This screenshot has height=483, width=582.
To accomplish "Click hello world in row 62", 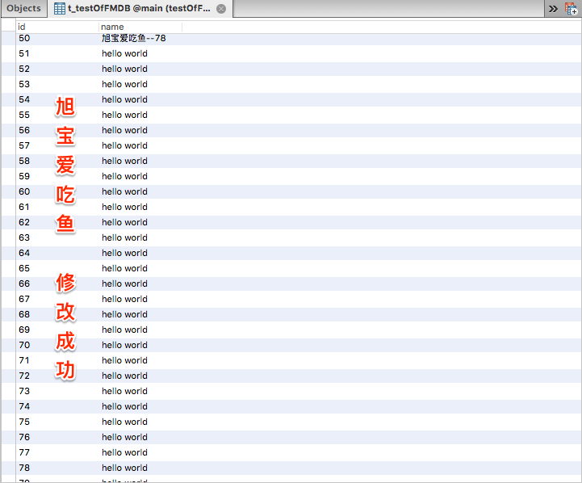I will (124, 222).
